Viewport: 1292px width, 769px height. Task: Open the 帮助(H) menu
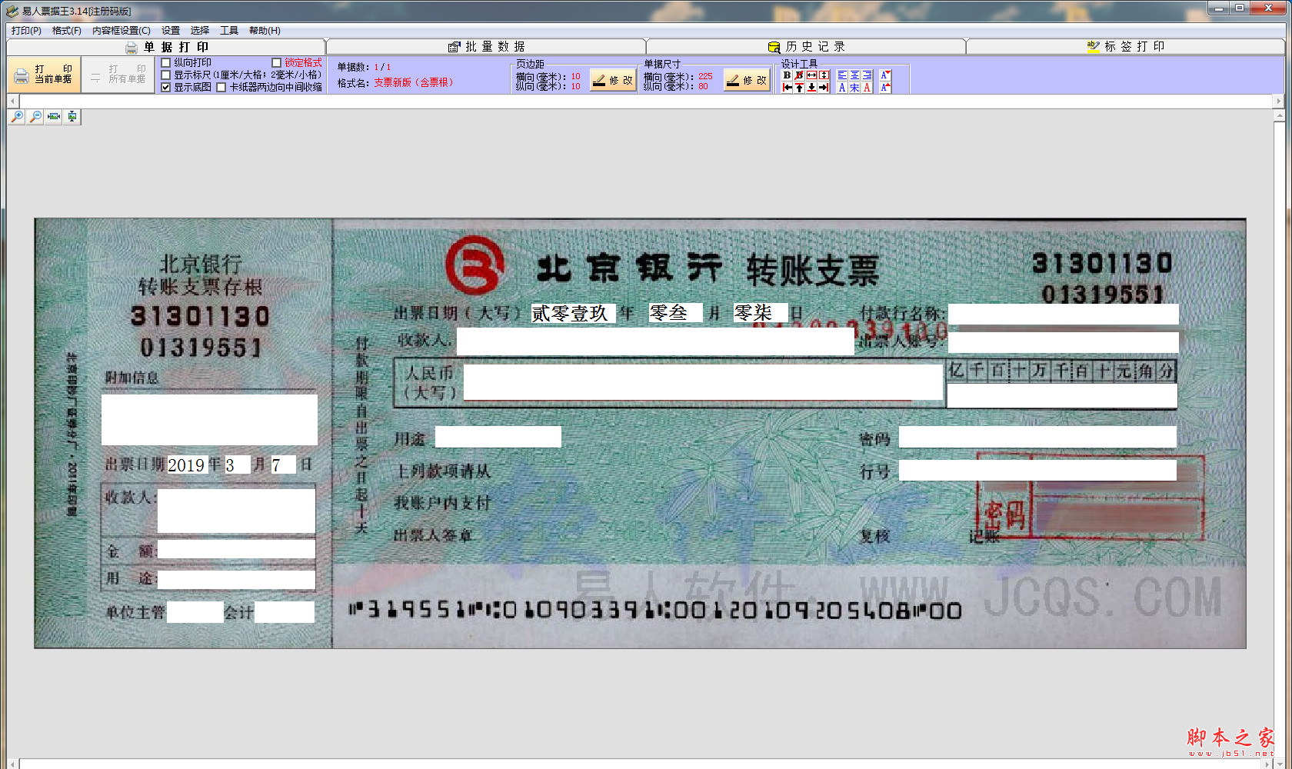tap(265, 31)
